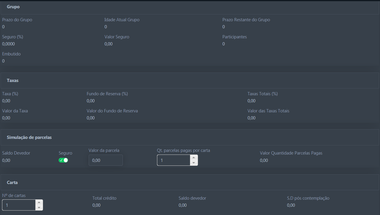Focus the Nº de cartas number field
Image resolution: width=380 pixels, height=215 pixels.
tap(19, 205)
